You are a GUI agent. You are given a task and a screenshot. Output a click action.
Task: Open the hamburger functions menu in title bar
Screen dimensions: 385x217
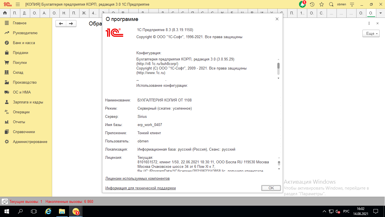[18, 5]
